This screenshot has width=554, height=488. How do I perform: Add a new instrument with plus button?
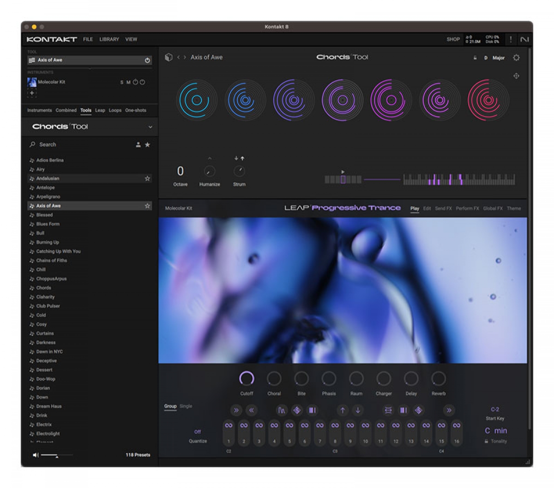point(32,93)
